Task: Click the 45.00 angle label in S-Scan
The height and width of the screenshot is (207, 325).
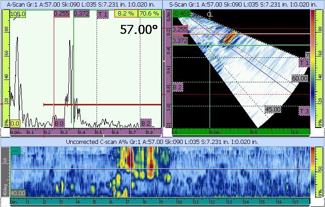Action: click(273, 109)
